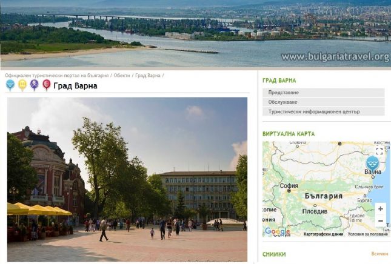The height and width of the screenshot is (264, 391).
Task: Click the purple pin icon by the title
Action: 34,85
